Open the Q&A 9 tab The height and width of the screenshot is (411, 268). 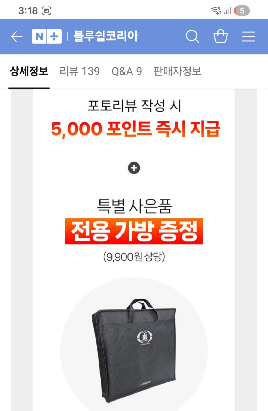point(127,71)
